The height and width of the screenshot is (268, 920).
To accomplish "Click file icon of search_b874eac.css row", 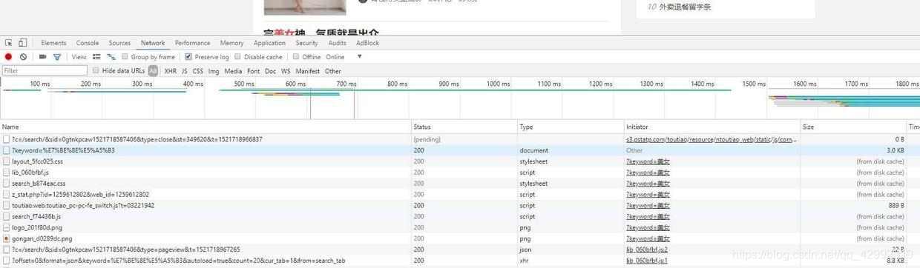I will point(6,184).
